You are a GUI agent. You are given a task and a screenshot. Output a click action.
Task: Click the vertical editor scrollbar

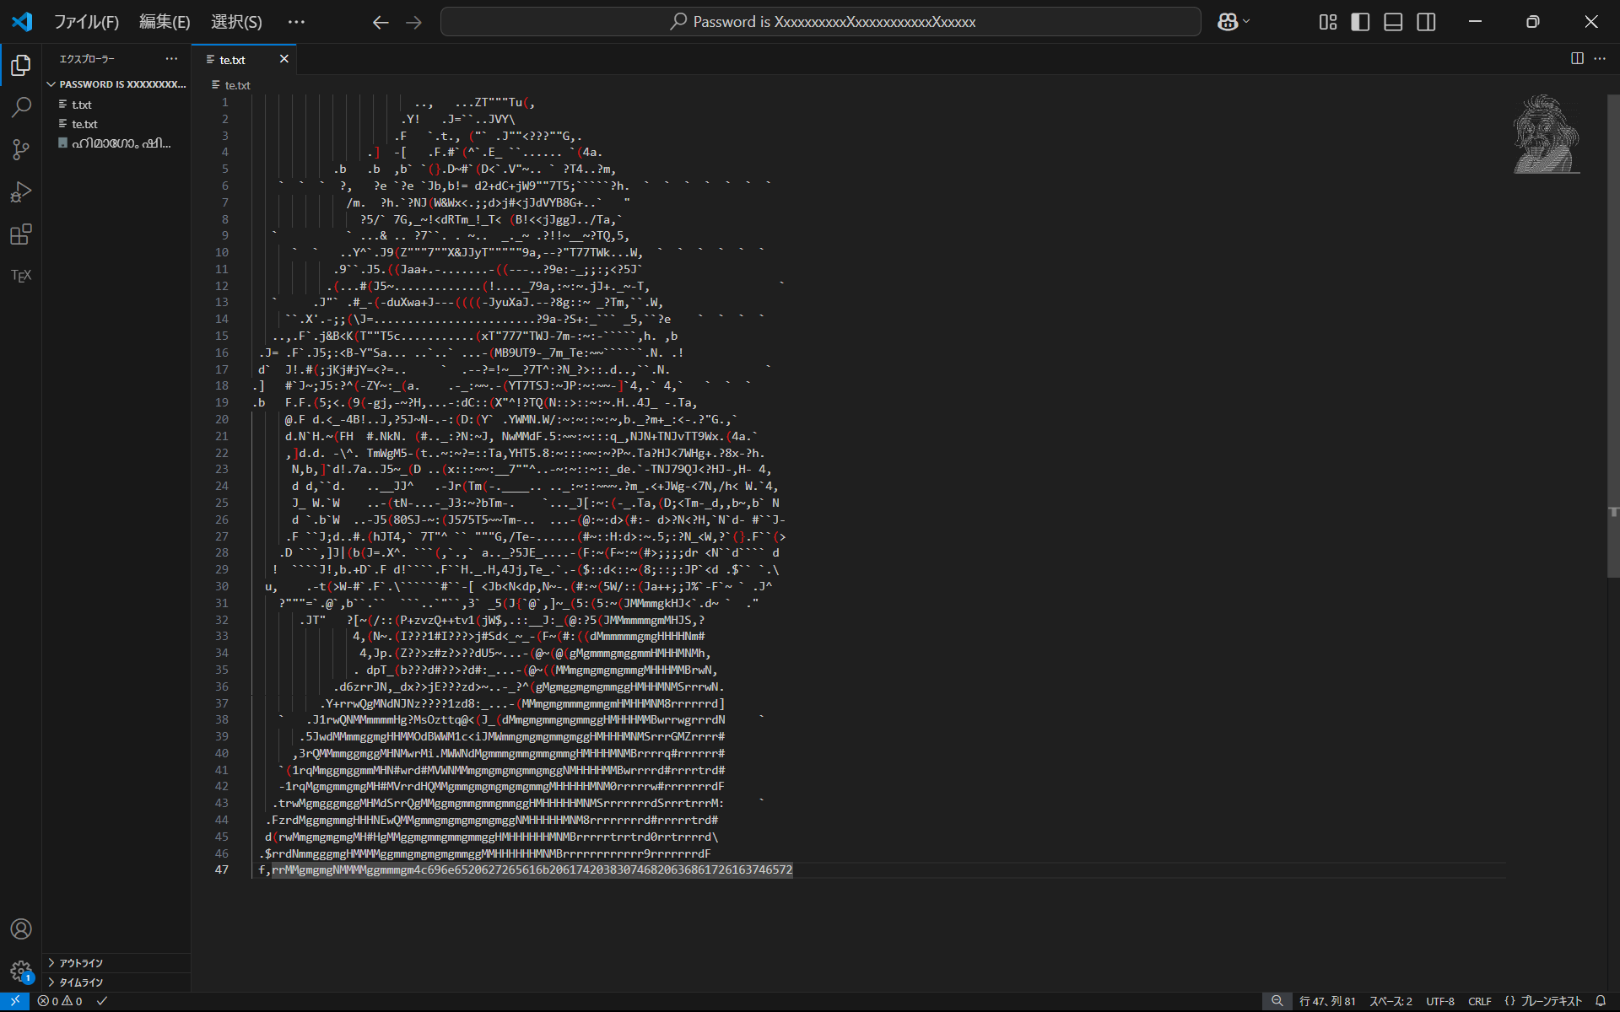tap(1613, 336)
